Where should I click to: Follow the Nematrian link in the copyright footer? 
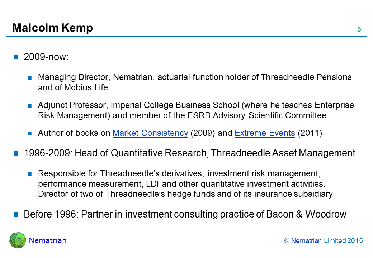click(306, 241)
